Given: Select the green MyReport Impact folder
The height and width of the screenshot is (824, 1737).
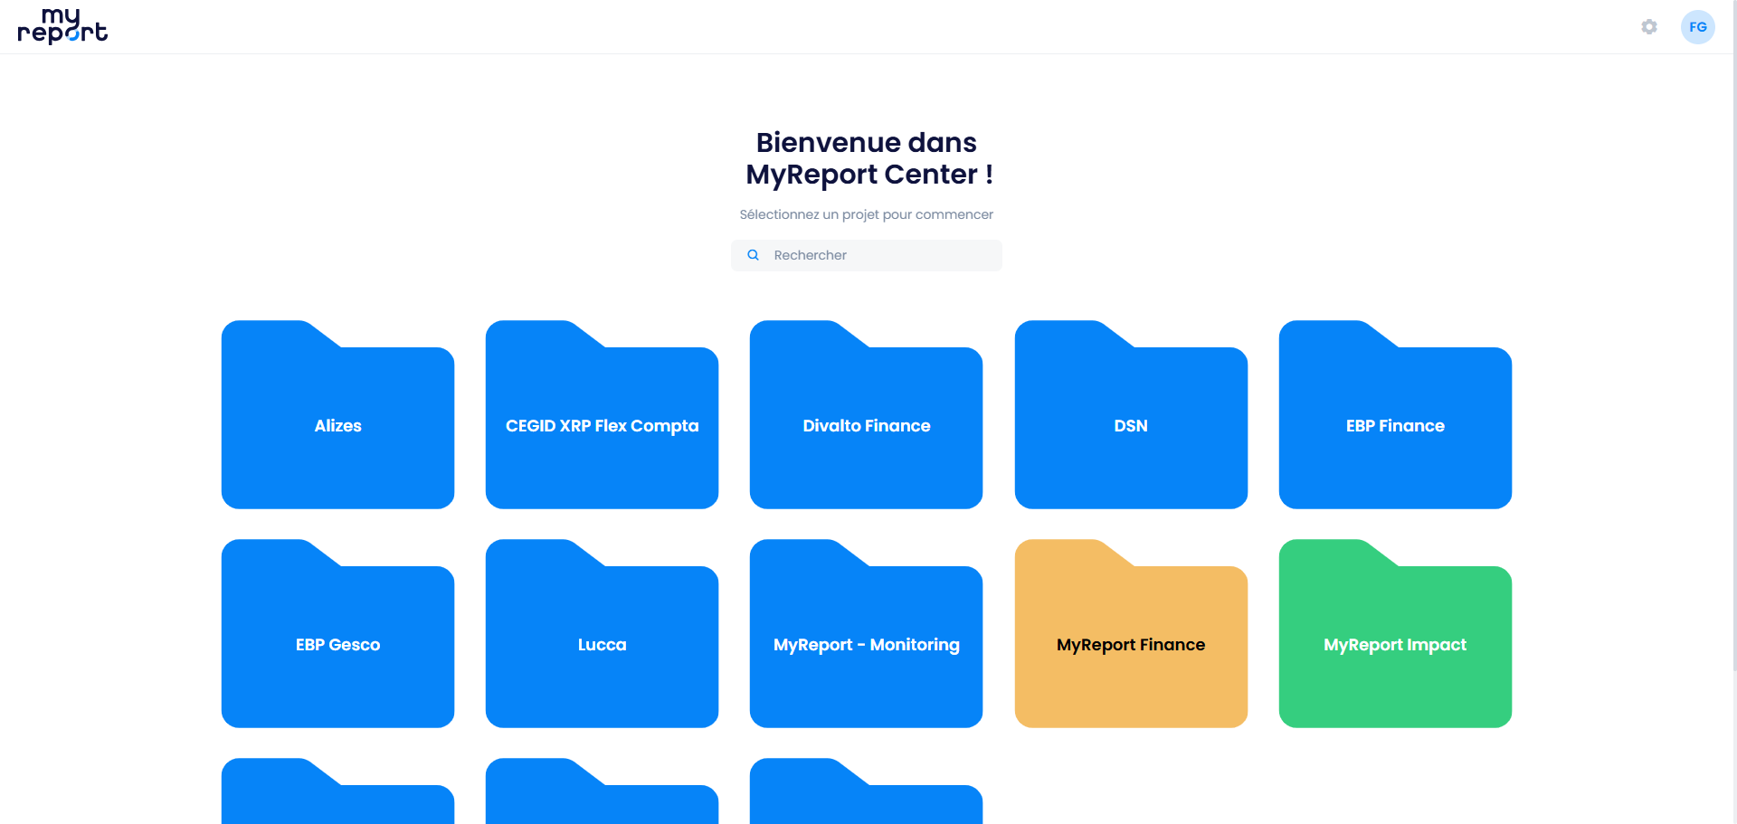Looking at the screenshot, I should [1395, 633].
